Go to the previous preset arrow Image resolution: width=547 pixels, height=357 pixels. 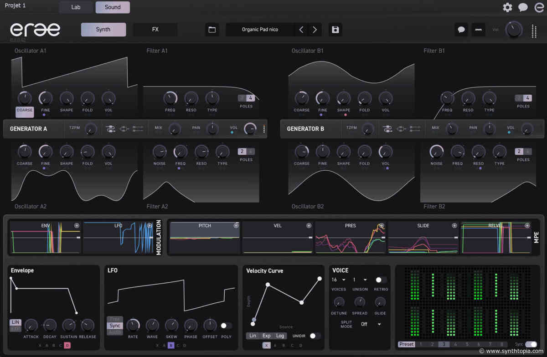point(301,30)
